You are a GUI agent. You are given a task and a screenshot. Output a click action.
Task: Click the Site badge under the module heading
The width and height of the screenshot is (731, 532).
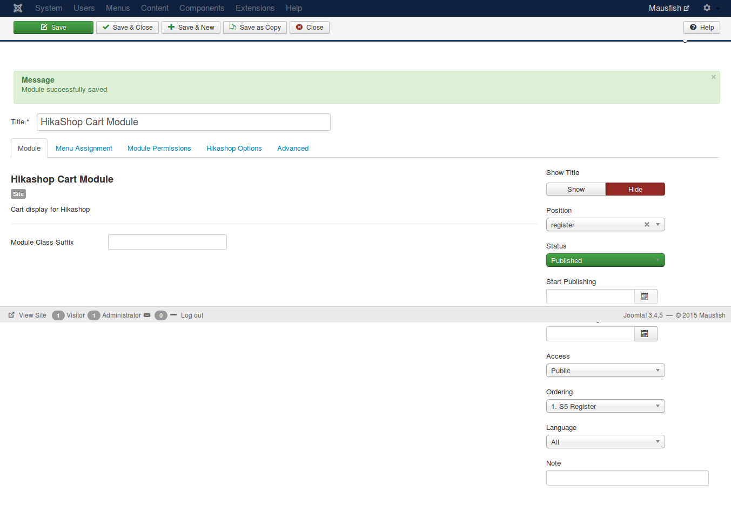click(18, 194)
